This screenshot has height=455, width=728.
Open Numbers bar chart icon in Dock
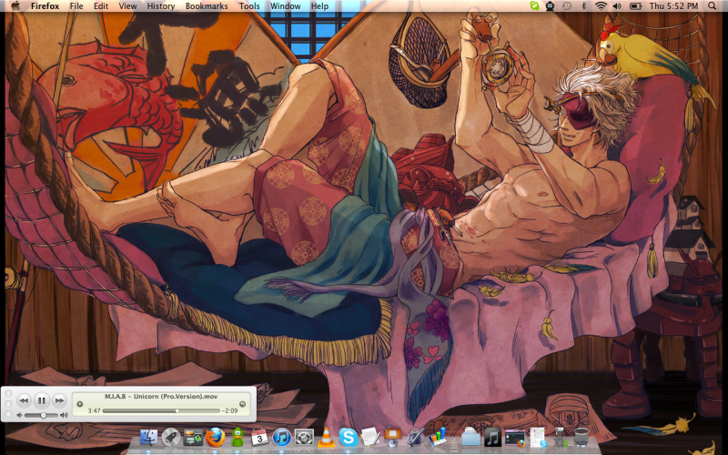(437, 438)
